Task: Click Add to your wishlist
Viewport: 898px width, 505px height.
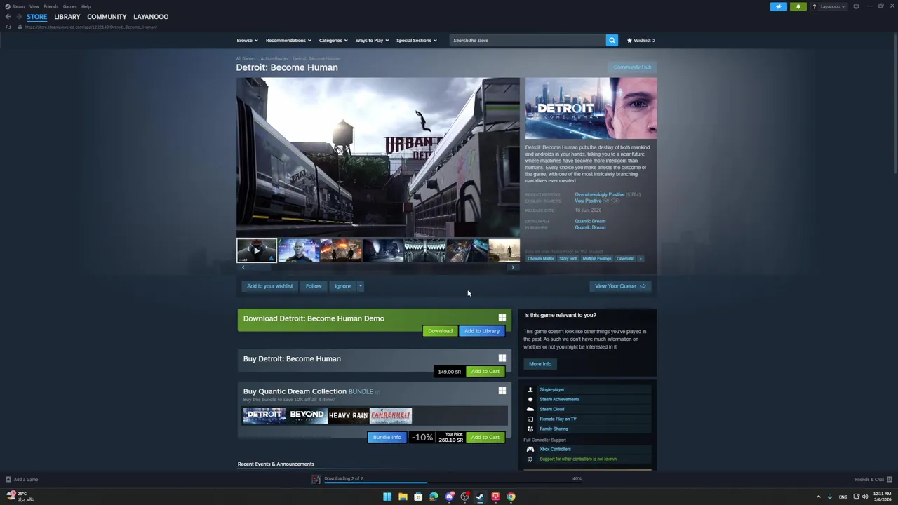Action: [269, 285]
